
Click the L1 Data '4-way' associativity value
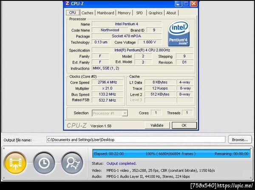(x=185, y=82)
